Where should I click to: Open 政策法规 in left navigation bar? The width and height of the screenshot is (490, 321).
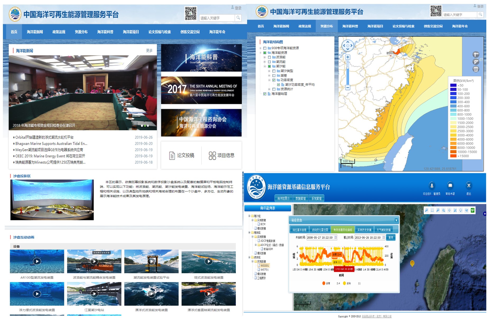pyautogui.click(x=59, y=32)
